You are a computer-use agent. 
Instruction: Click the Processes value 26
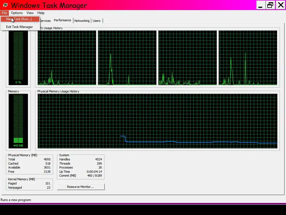click(x=100, y=168)
